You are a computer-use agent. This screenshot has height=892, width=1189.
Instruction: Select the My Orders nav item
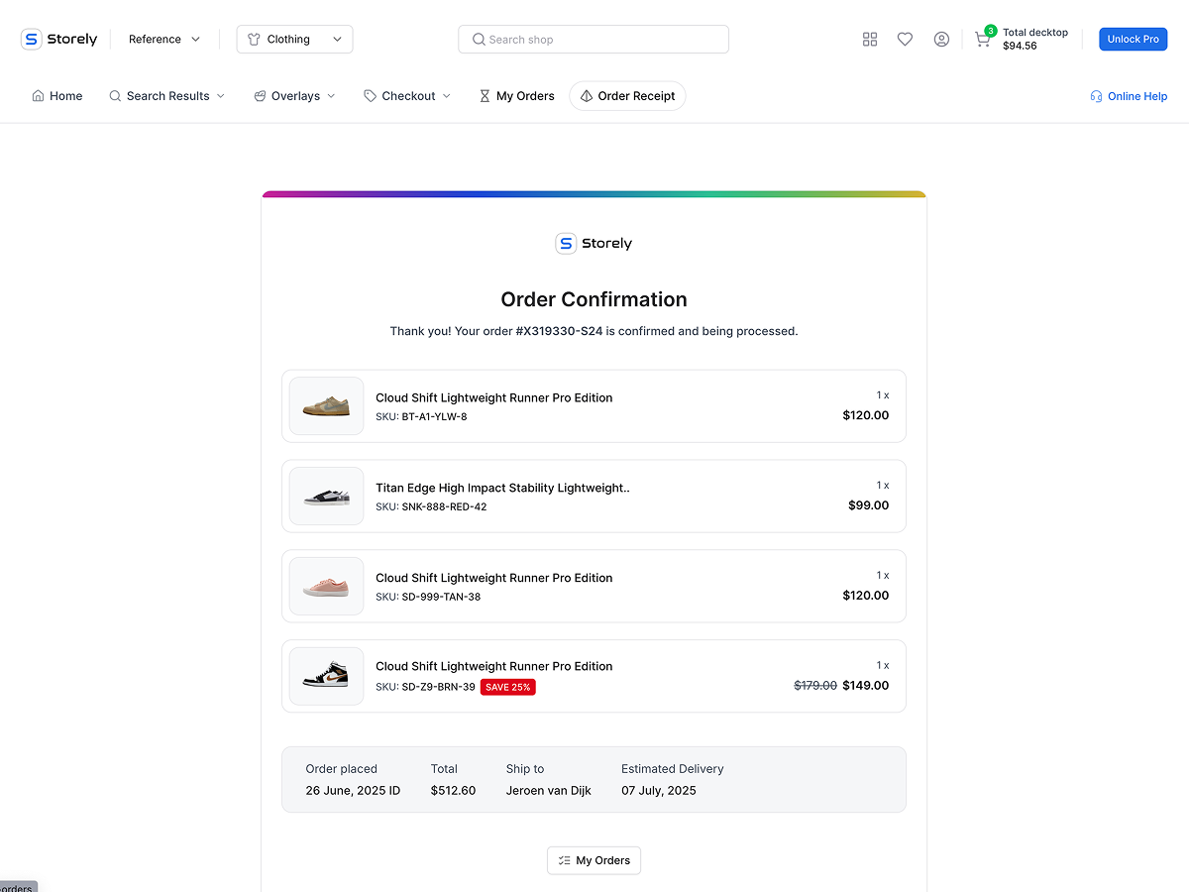(516, 95)
